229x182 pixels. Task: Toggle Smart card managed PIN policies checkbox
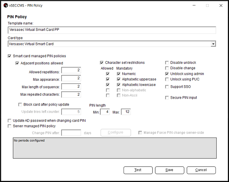point(10,56)
